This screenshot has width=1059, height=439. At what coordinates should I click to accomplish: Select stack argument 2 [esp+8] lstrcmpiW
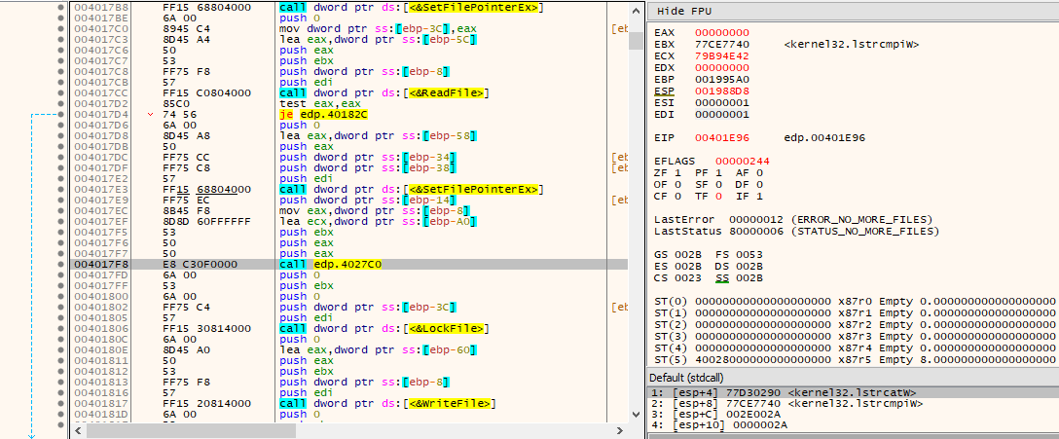point(853,403)
